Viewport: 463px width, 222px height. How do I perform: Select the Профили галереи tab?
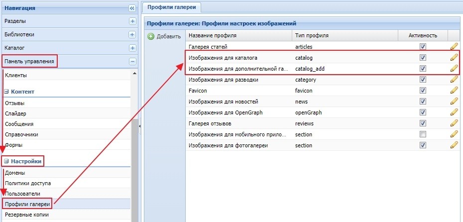[172, 7]
